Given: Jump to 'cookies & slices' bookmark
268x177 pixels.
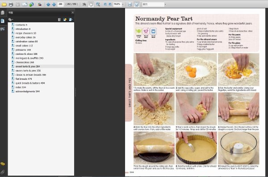Looking at the screenshot, I should coord(26,54).
